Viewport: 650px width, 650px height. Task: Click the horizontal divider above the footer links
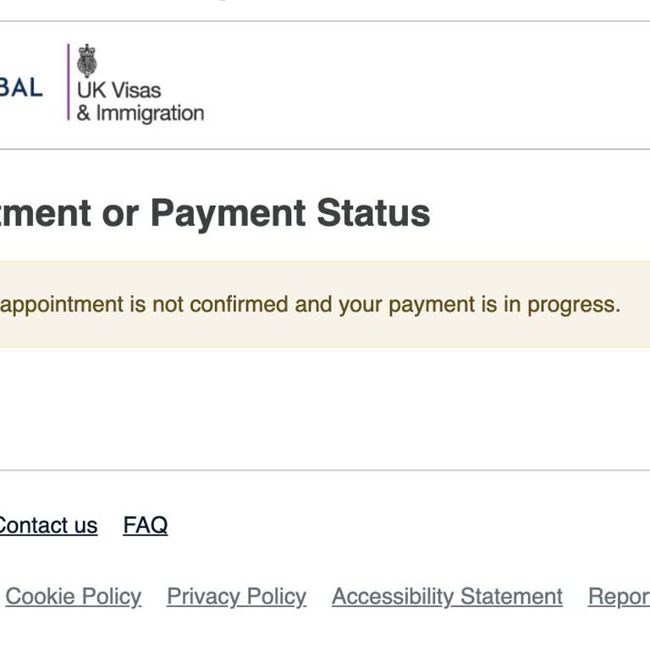[325, 471]
